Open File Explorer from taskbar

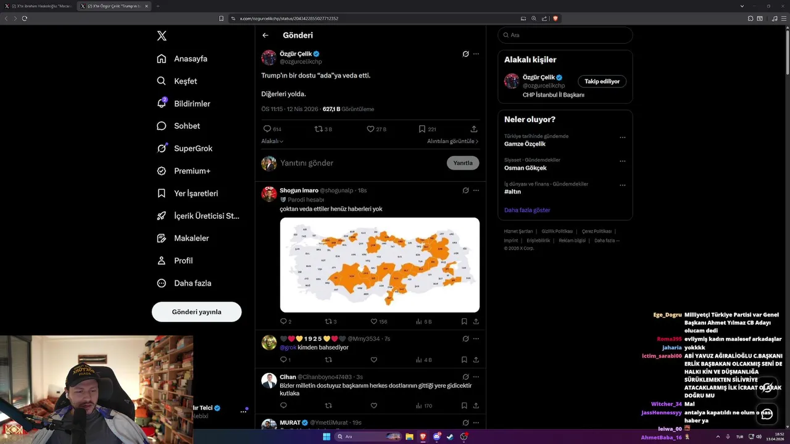(x=409, y=437)
